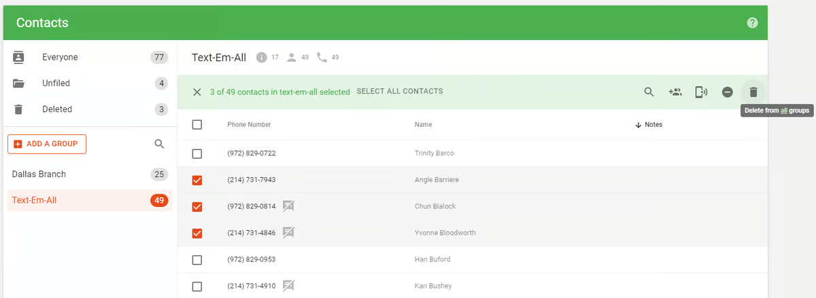
Task: Click the Text-Em-All group heading
Action: (x=219, y=58)
